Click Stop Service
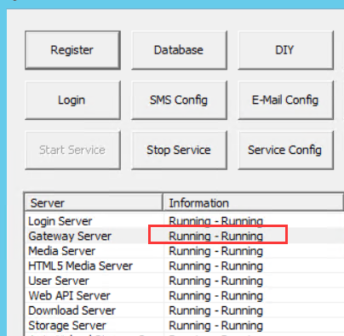Image resolution: width=344 pixels, height=336 pixels. click(179, 150)
